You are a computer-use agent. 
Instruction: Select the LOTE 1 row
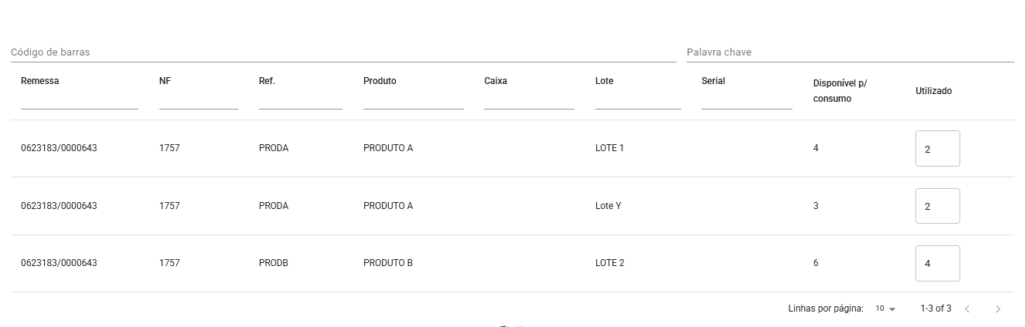click(x=512, y=148)
